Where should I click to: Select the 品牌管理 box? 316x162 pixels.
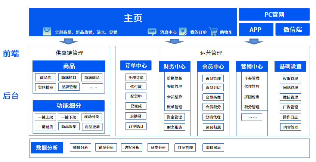69,87
